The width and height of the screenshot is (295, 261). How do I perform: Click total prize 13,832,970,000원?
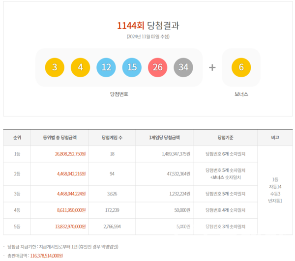70,227
